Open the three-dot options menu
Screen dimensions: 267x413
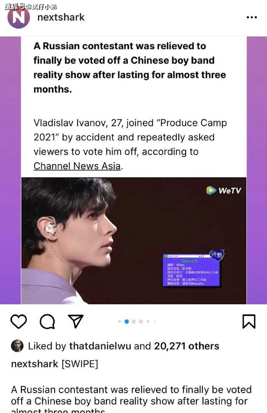pyautogui.click(x=252, y=18)
